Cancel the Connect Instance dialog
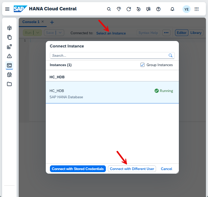The height and width of the screenshot is (197, 208). pos(166,169)
